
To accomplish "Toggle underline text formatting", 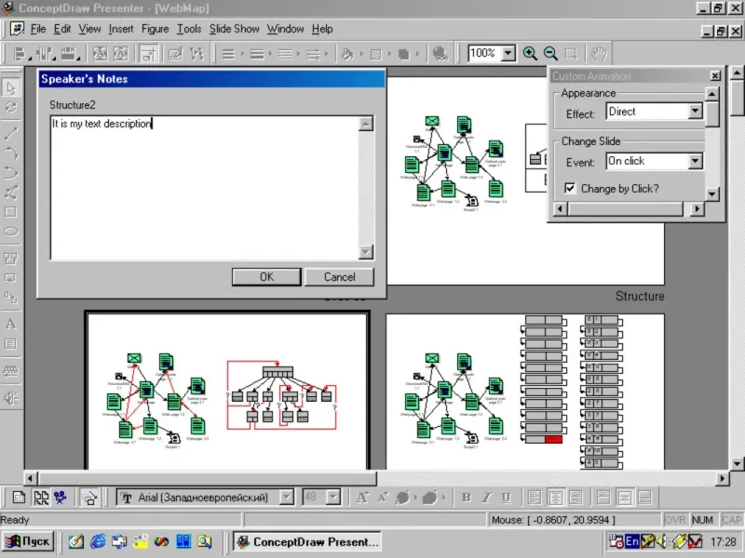I will tap(507, 498).
